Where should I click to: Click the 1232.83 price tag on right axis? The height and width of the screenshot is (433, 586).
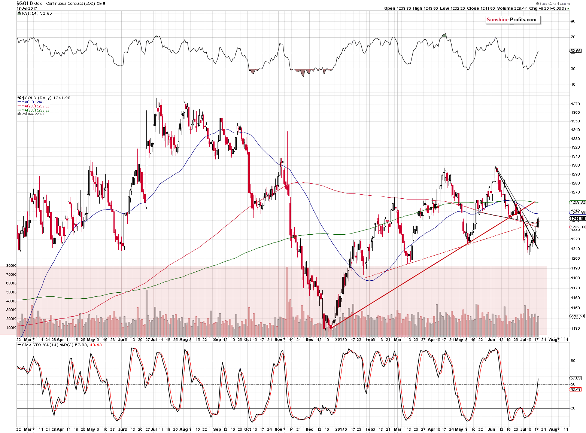578,227
